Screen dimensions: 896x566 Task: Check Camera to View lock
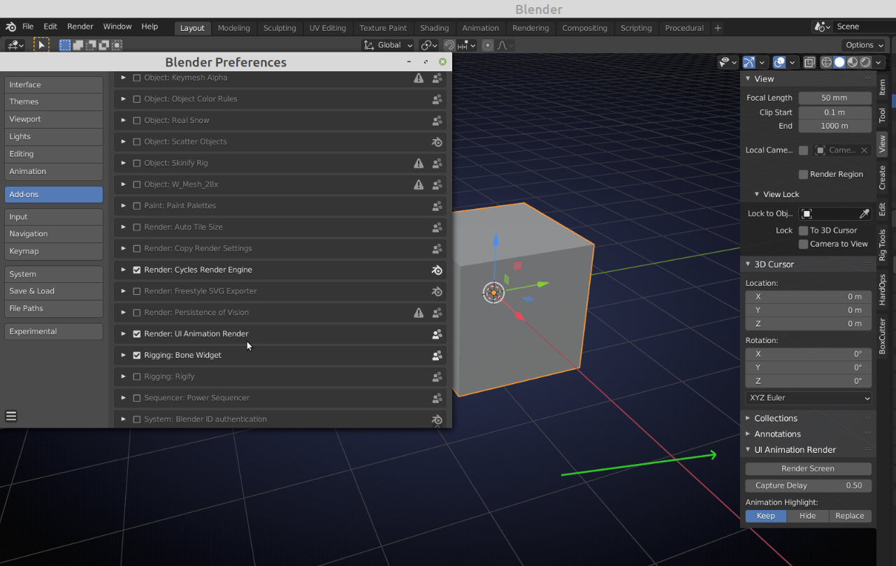pyautogui.click(x=804, y=244)
